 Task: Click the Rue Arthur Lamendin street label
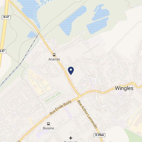[87, 114]
